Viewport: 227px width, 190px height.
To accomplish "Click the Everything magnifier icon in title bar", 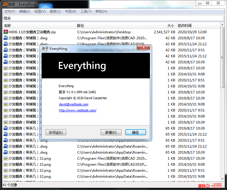I will (5, 4).
